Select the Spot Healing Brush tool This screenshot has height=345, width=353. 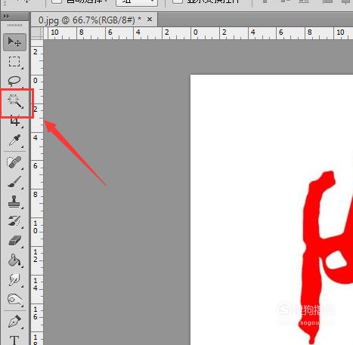pos(14,162)
